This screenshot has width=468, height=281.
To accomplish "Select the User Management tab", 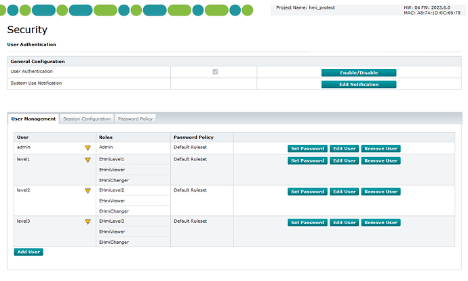I will pos(34,118).
